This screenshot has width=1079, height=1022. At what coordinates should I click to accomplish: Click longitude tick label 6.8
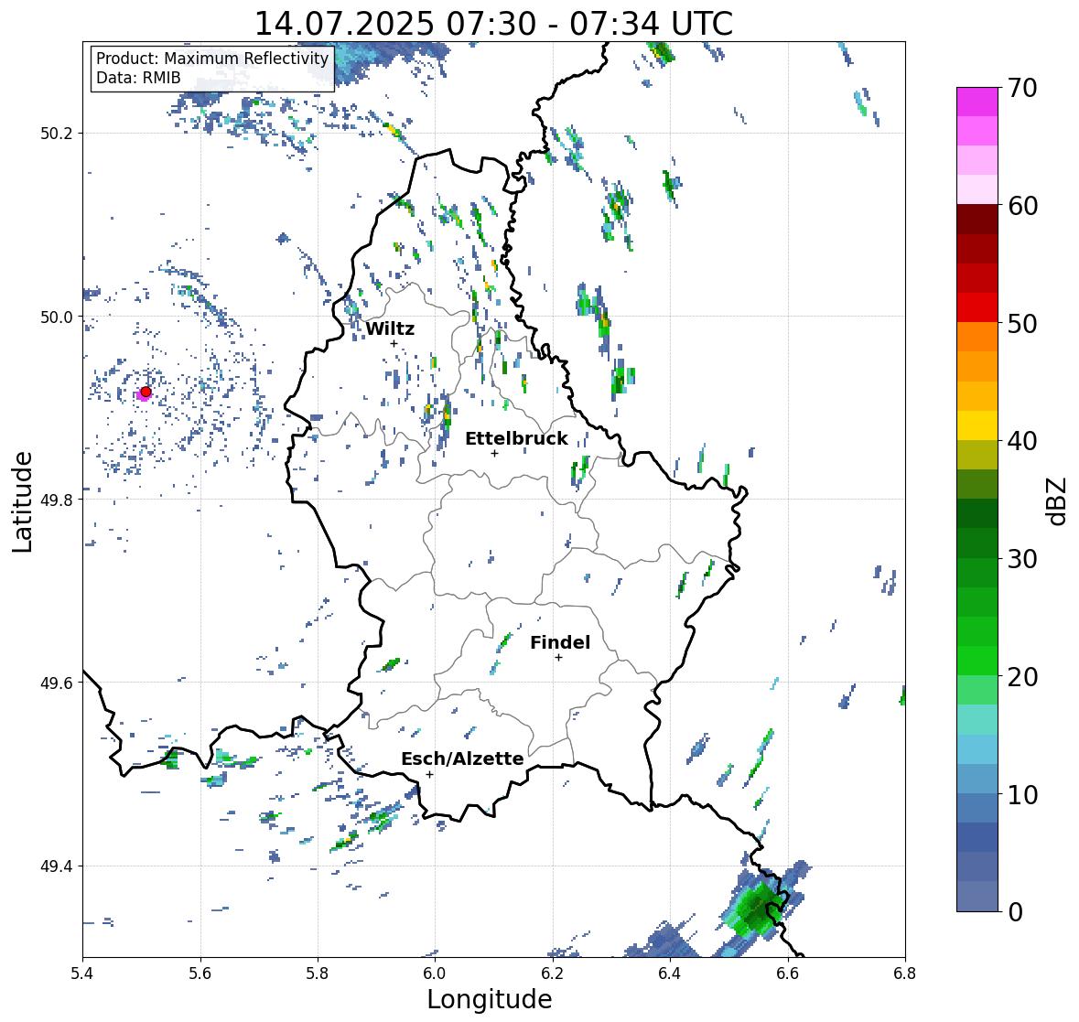(905, 974)
